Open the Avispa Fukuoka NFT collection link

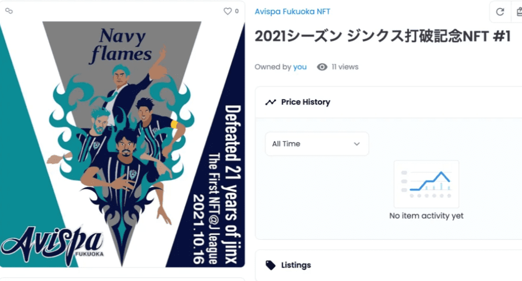coord(292,12)
